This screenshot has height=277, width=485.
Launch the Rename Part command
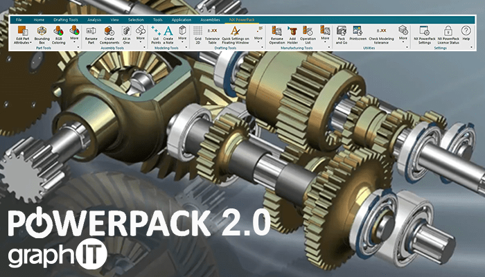coord(91,35)
